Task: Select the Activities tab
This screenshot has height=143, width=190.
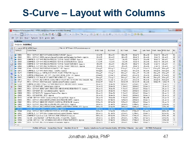Action: (27, 44)
